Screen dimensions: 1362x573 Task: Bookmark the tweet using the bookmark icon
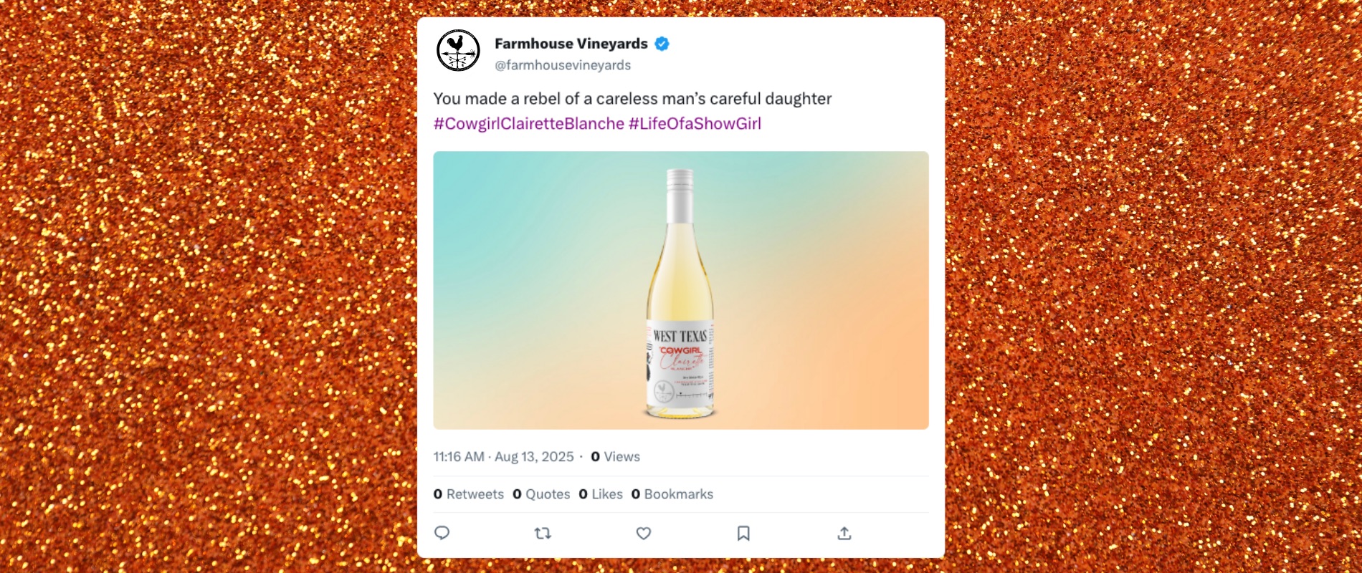point(743,533)
